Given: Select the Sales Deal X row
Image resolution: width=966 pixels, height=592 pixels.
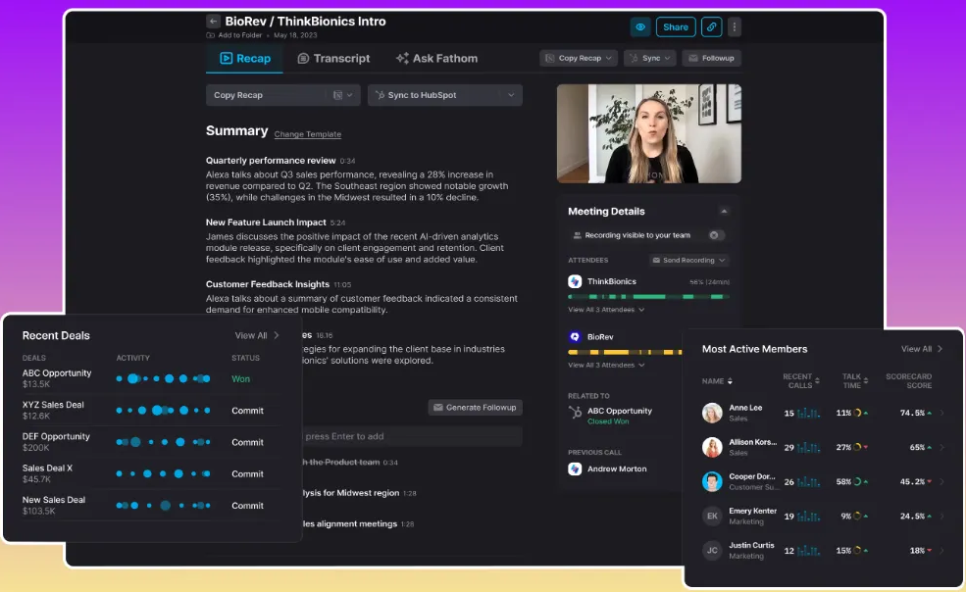Looking at the screenshot, I should point(151,473).
